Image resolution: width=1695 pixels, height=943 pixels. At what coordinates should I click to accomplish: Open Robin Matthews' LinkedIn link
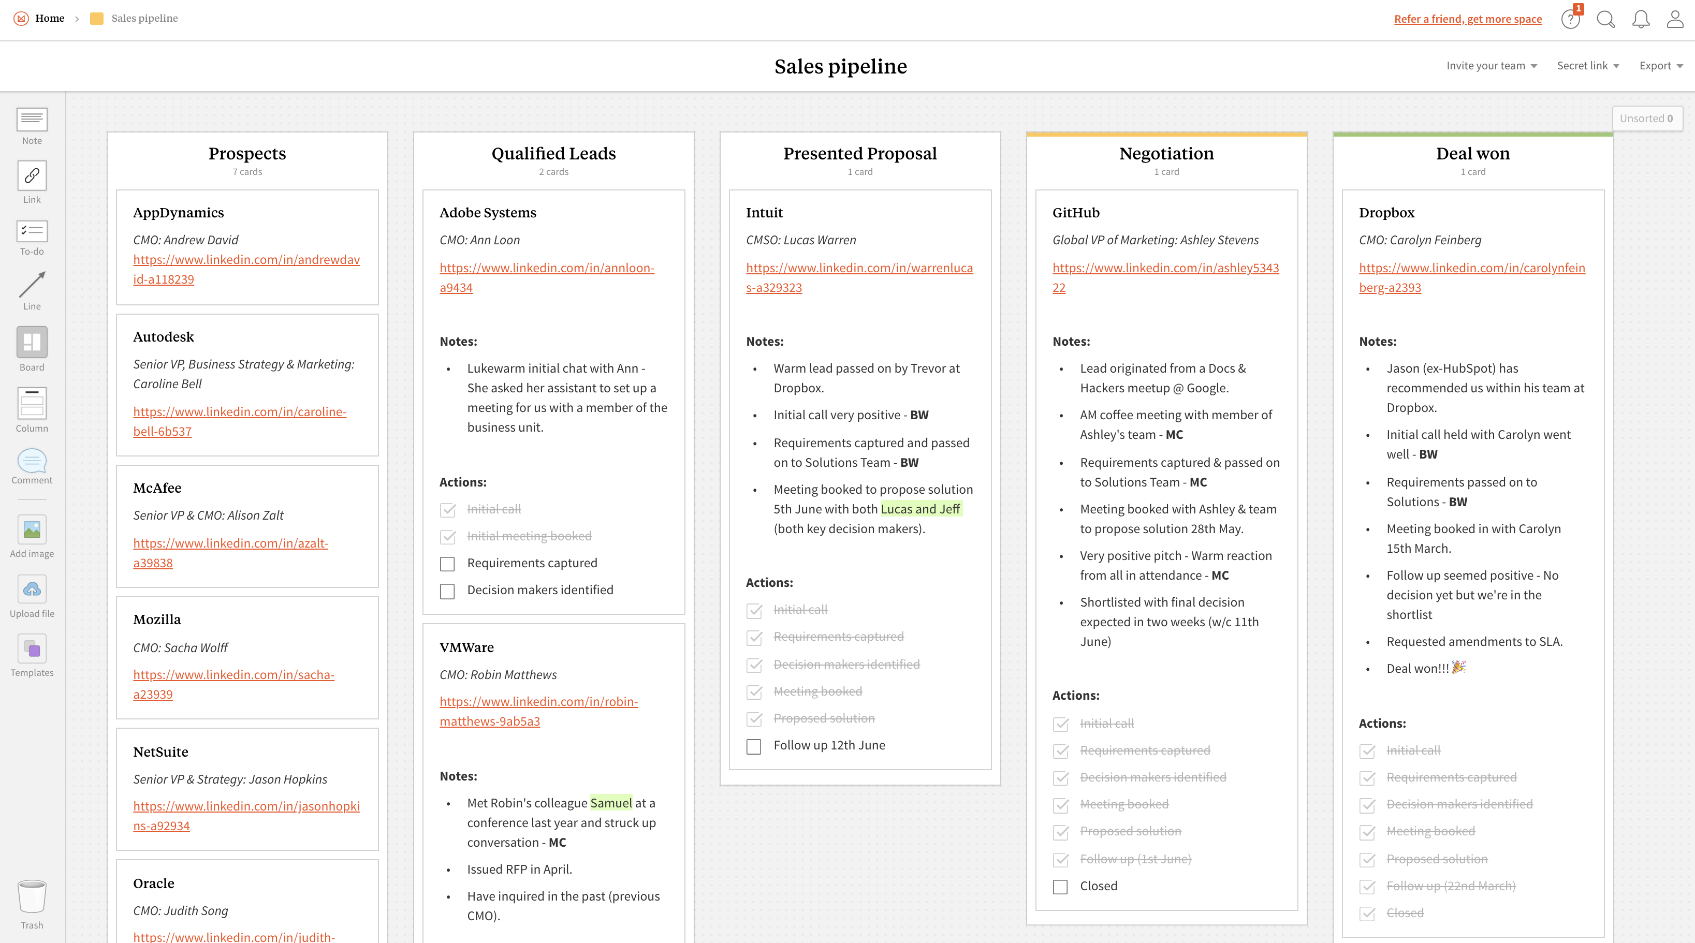(x=539, y=711)
